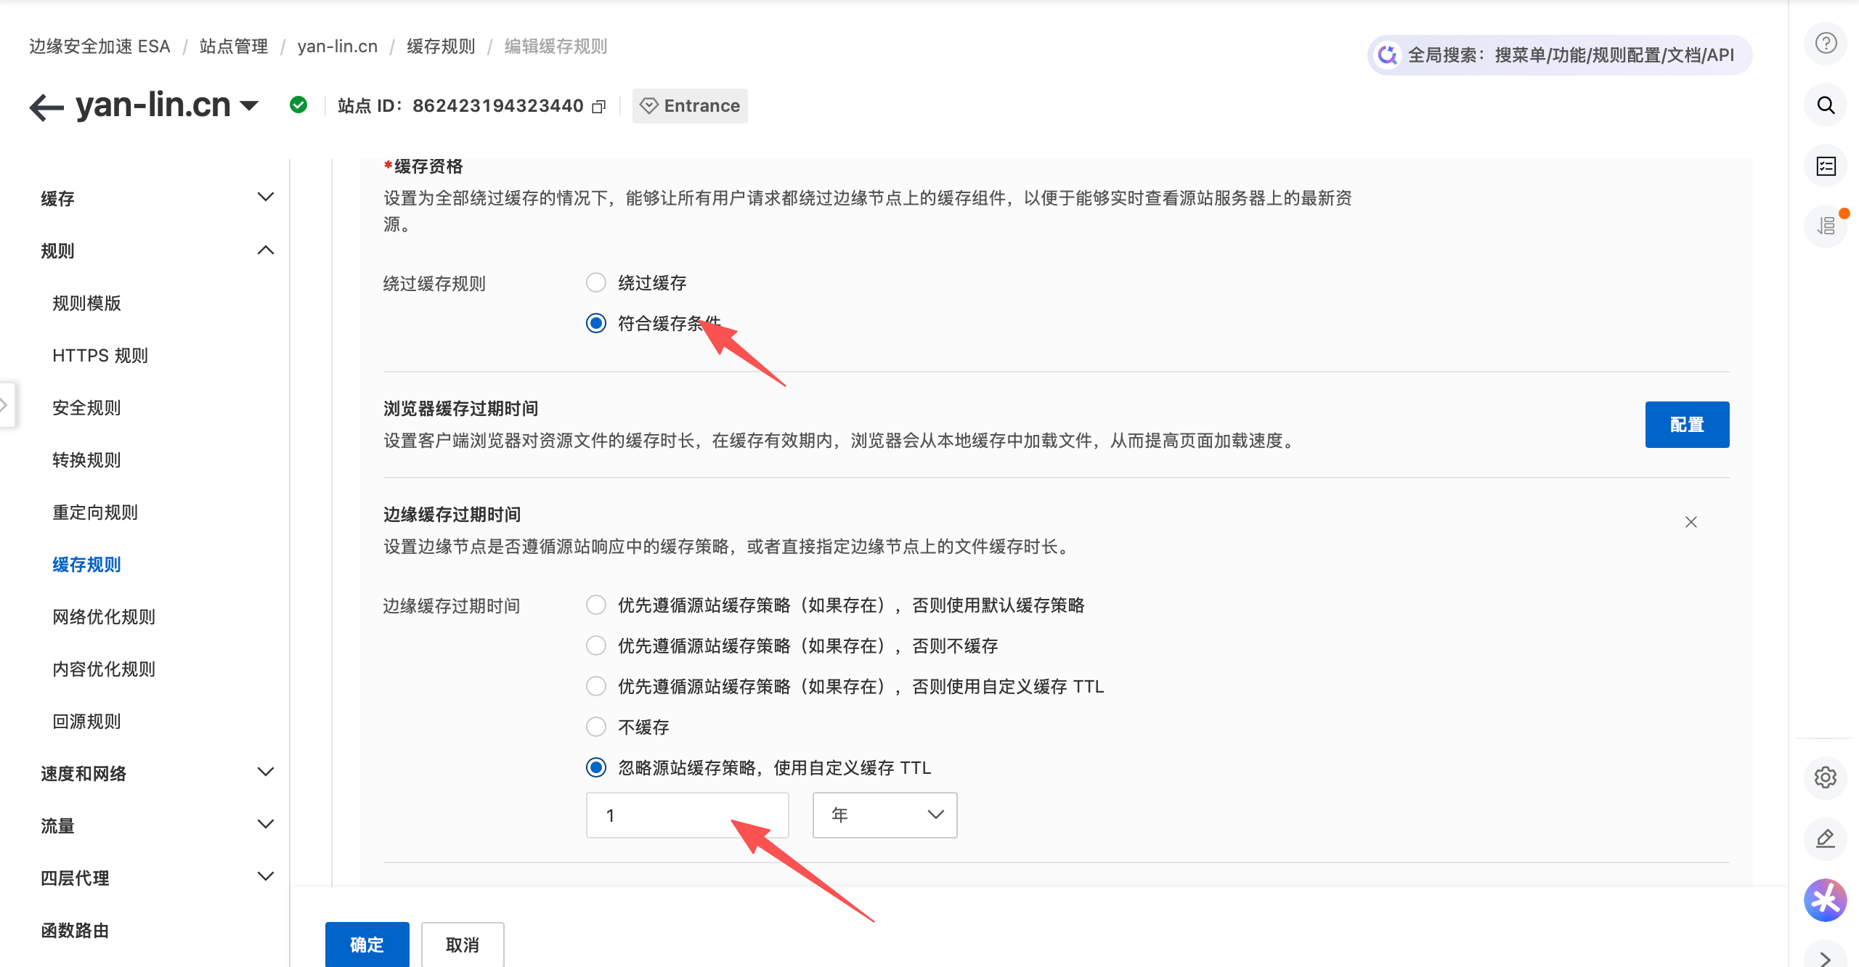Go to 缓存规则 breadcrumb
The width and height of the screenshot is (1859, 967).
point(441,46)
